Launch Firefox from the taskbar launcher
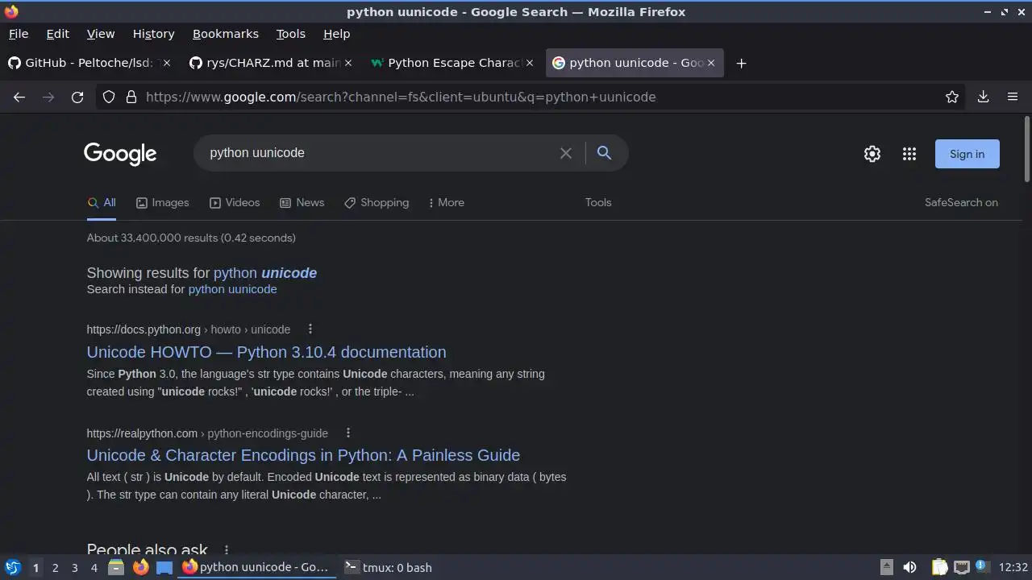Viewport: 1032px width, 580px height. pos(140,567)
